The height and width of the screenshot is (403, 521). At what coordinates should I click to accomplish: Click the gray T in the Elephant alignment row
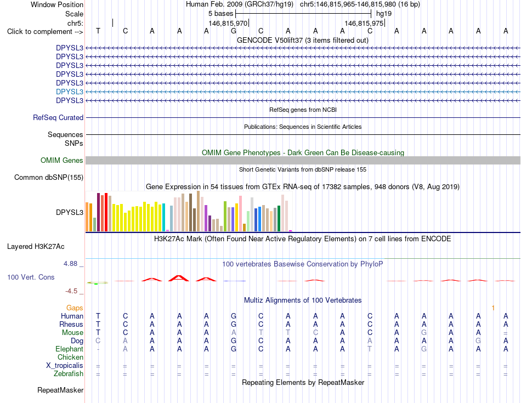370,349
